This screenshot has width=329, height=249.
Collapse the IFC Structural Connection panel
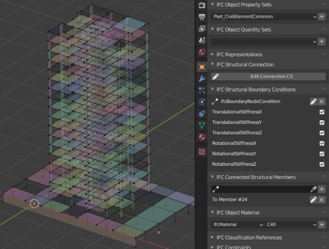[x=212, y=64]
